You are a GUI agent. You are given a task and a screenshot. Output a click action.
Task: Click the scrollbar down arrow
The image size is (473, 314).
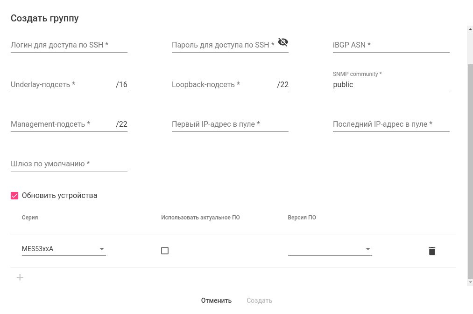470,282
